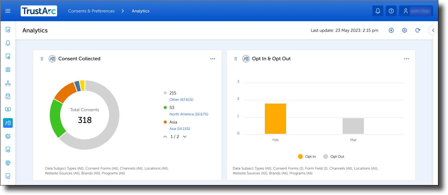Viewport: 448px width, 195px height.
Task: Open sidebar bell alerts icon
Action: [x=8, y=43]
